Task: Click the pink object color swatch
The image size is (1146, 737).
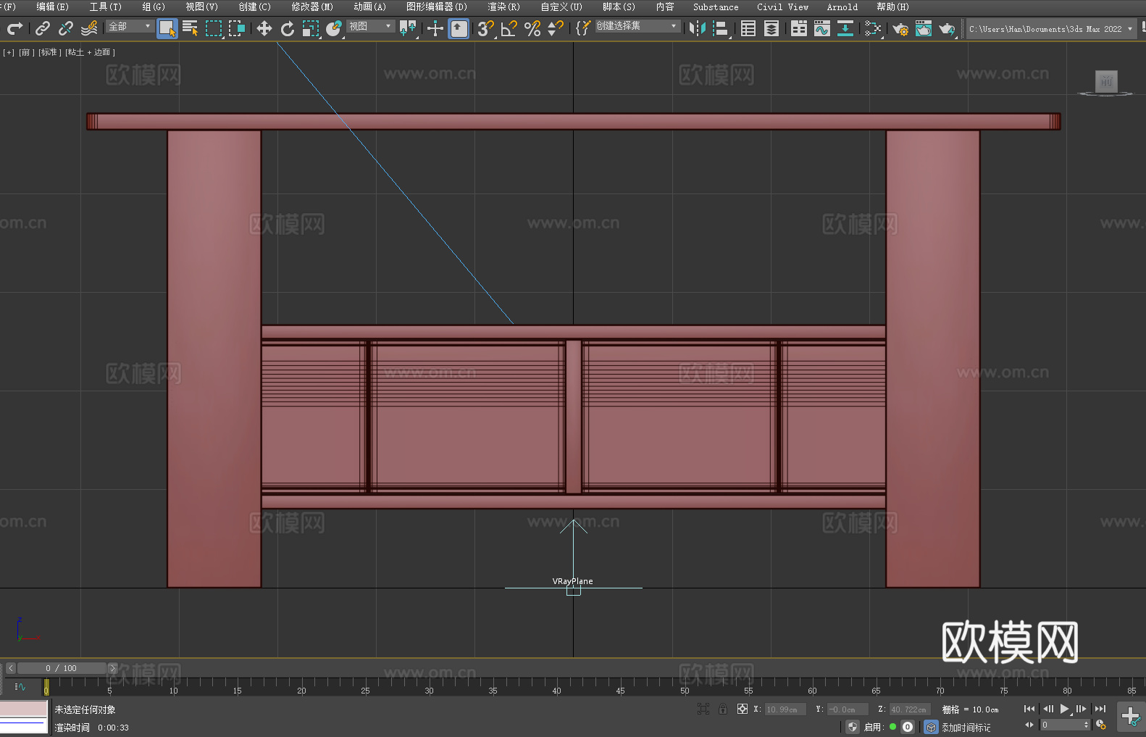Action: 24,708
